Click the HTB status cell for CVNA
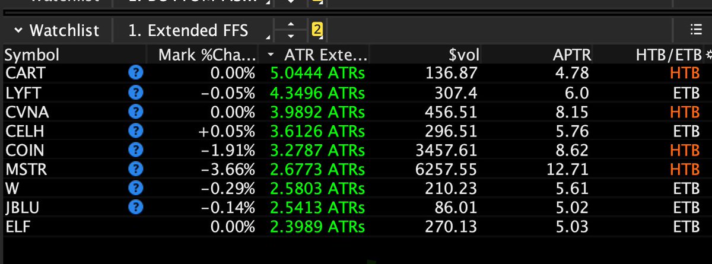 click(685, 112)
